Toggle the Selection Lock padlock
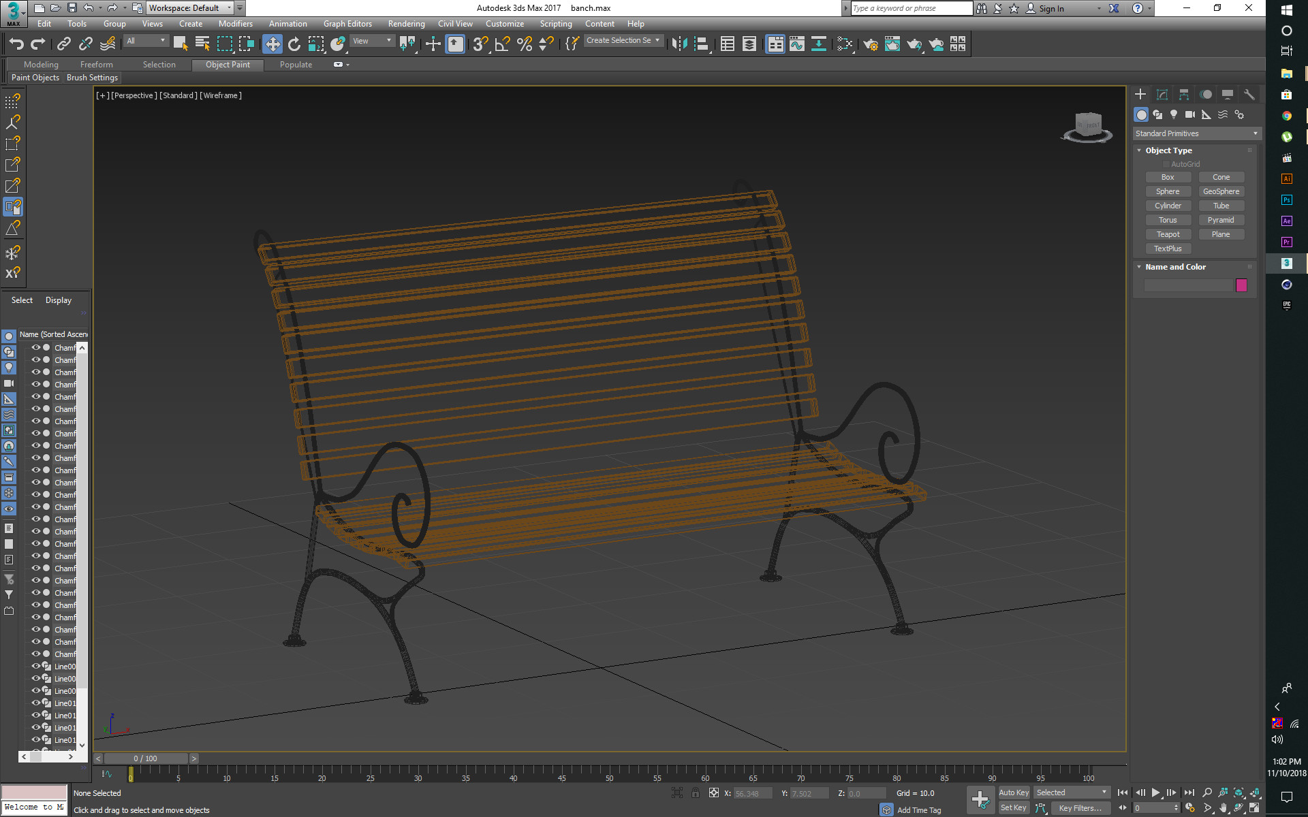Screen dimensions: 1308x817 pyautogui.click(x=696, y=793)
